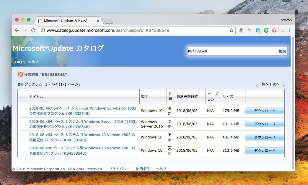The height and width of the screenshot is (185, 308).
Task: Select the Microsoft Update カタログ tab
Action: [66, 21]
